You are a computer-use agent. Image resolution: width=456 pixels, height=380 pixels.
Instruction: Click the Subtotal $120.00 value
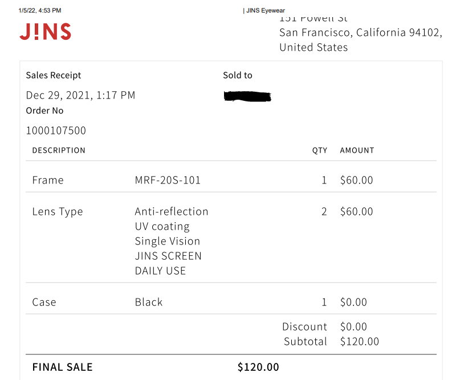click(x=360, y=342)
